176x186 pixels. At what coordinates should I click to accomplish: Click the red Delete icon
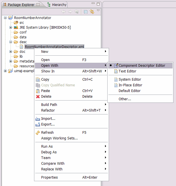tap(38, 97)
